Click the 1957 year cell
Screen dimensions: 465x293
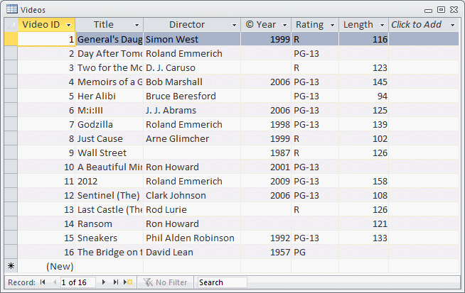tap(266, 252)
